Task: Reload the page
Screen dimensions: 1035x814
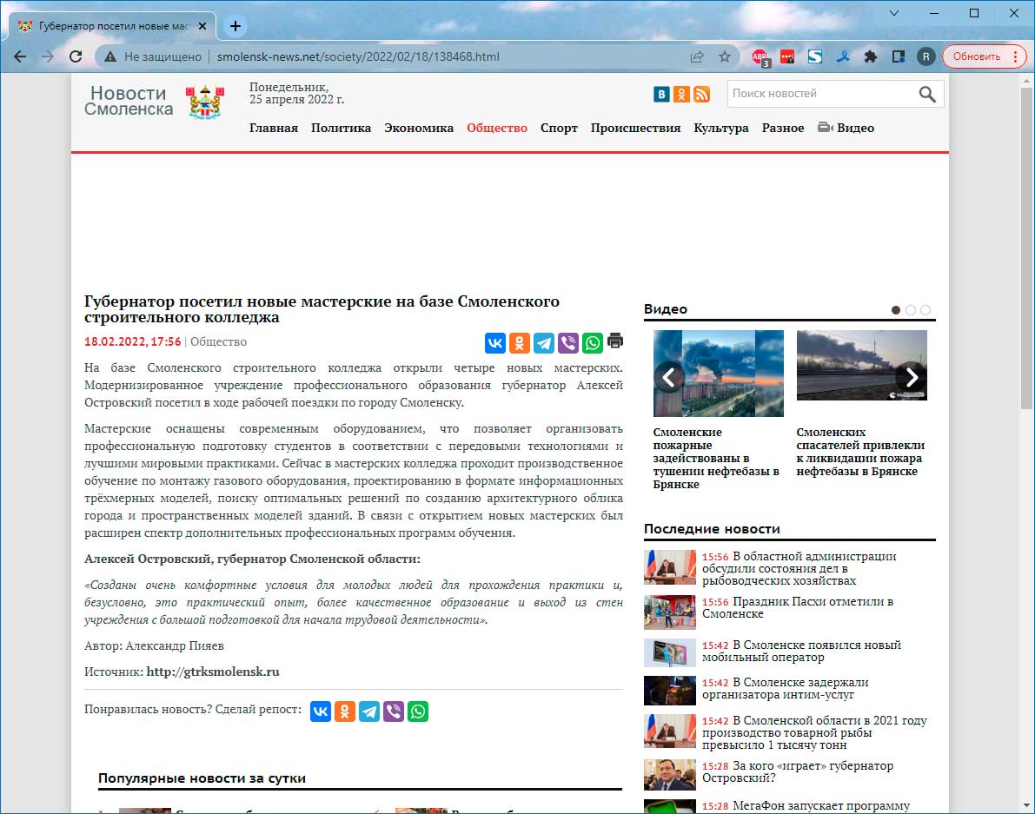Action: point(76,56)
